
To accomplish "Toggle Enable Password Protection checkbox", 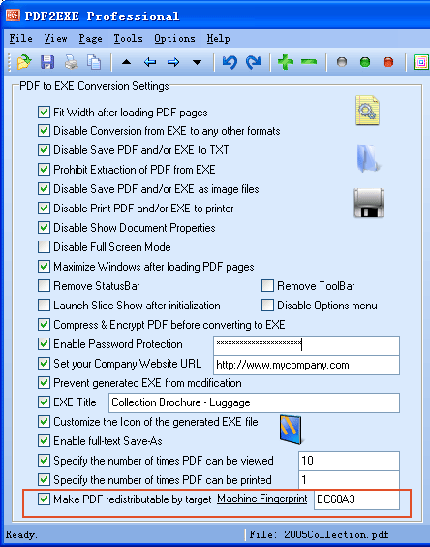I will [x=44, y=344].
